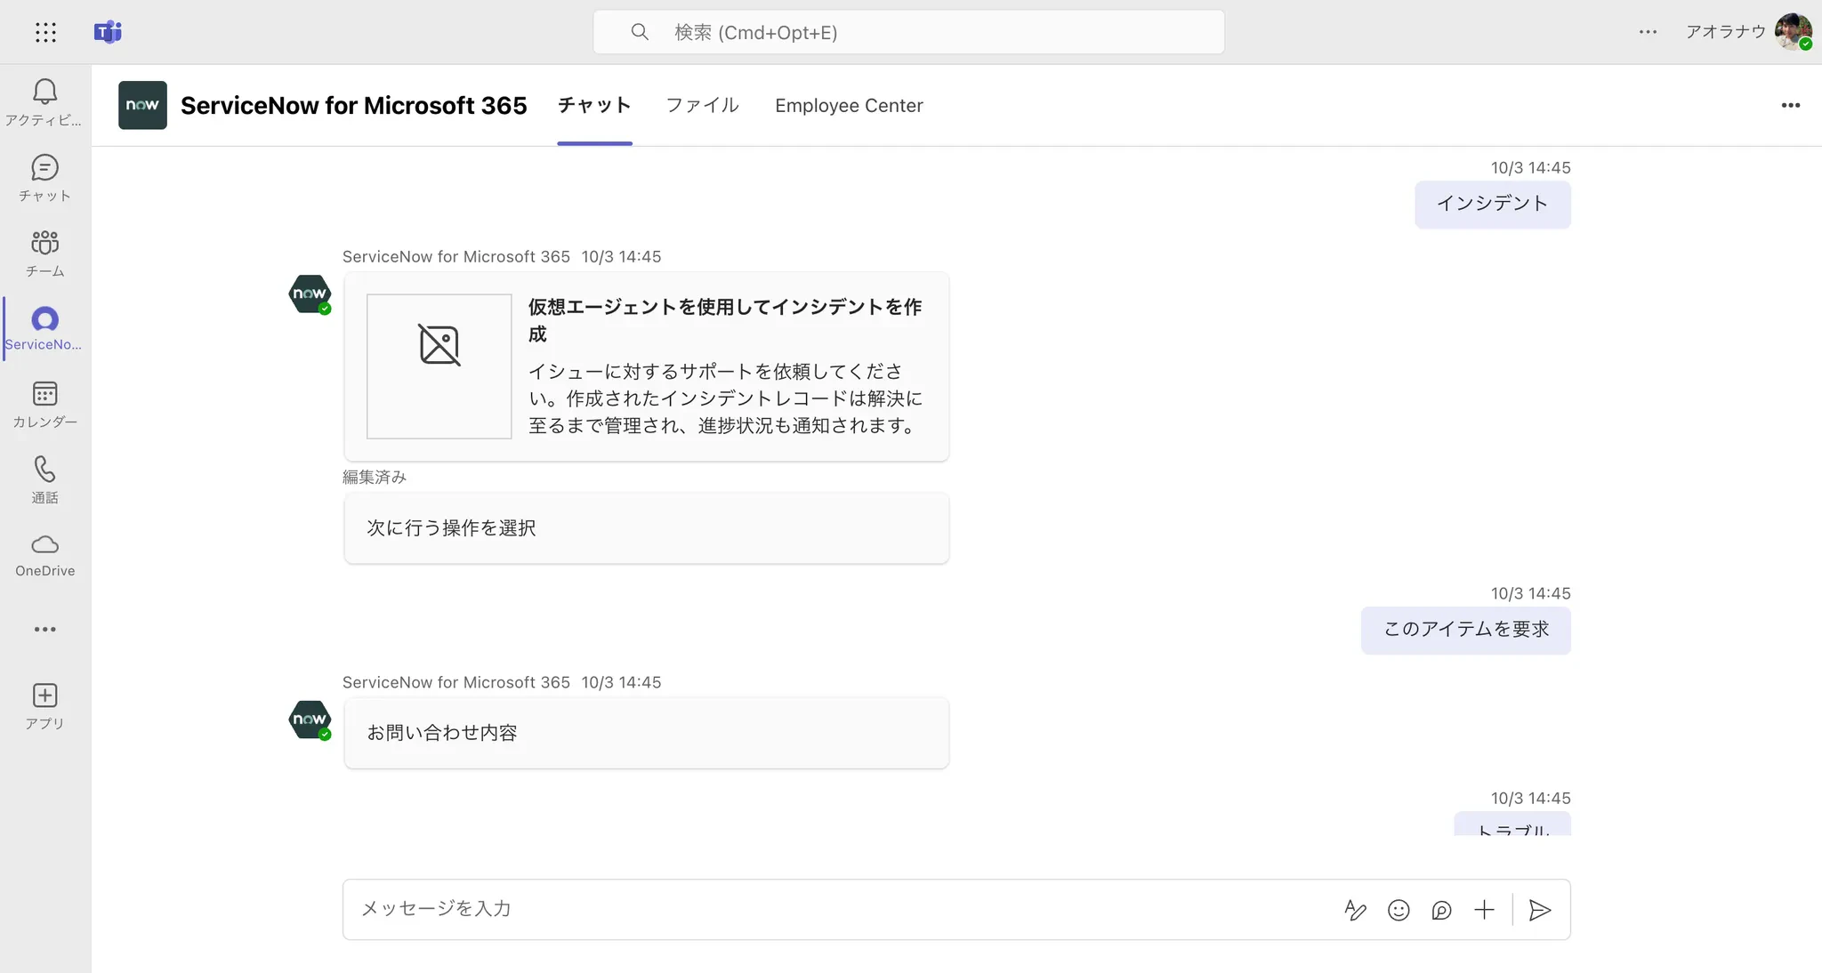Open the app launcher grid icon
The width and height of the screenshot is (1822, 973).
click(45, 33)
